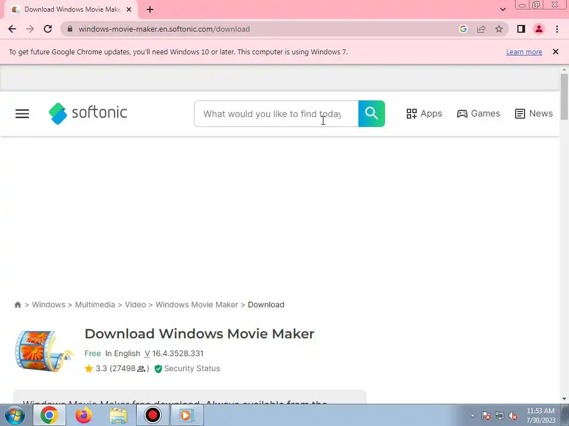Open File Explorer from the taskbar
Screen dimensions: 569x426
click(118, 415)
